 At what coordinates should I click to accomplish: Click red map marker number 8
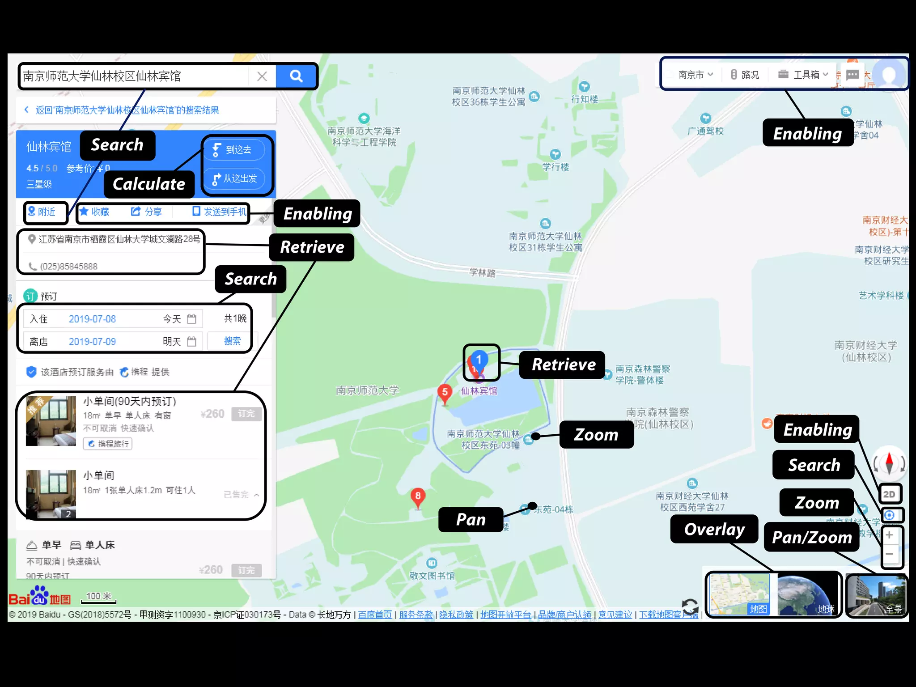click(418, 496)
